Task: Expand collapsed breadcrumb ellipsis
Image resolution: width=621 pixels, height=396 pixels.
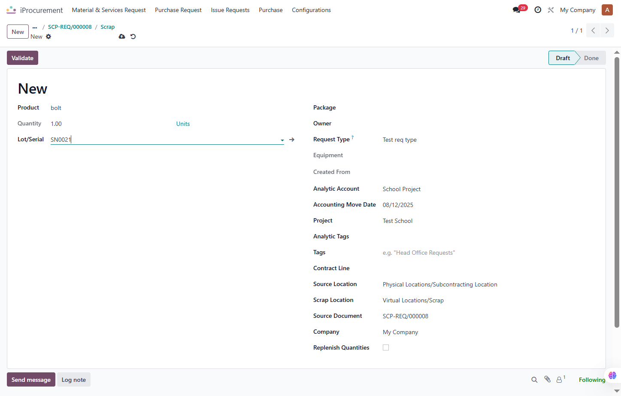Action: pos(35,27)
